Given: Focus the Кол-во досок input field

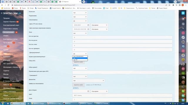Looking at the screenshot, I should pos(122,41).
